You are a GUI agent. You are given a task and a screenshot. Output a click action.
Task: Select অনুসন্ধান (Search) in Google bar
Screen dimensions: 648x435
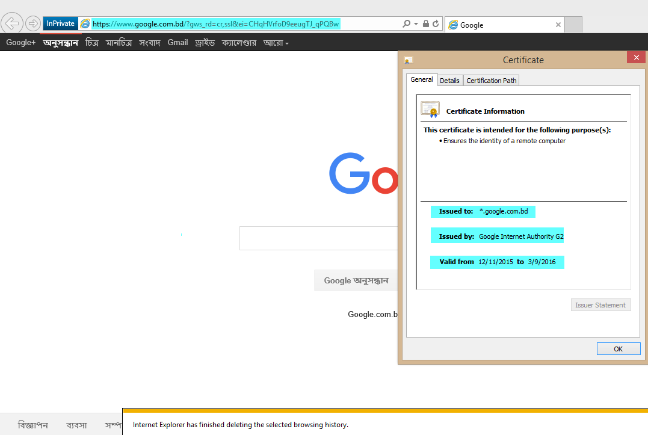click(x=60, y=43)
